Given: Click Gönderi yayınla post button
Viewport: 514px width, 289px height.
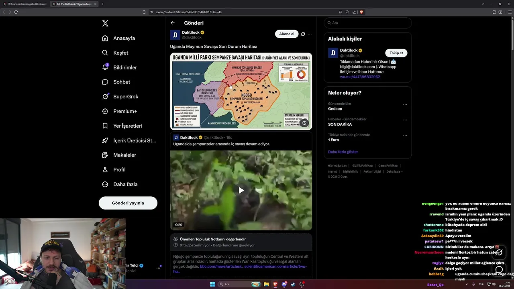Looking at the screenshot, I should click(128, 203).
